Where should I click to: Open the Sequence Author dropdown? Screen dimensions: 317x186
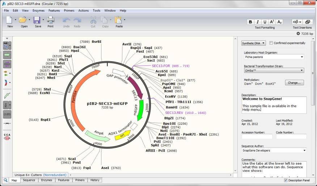[x=274, y=150]
